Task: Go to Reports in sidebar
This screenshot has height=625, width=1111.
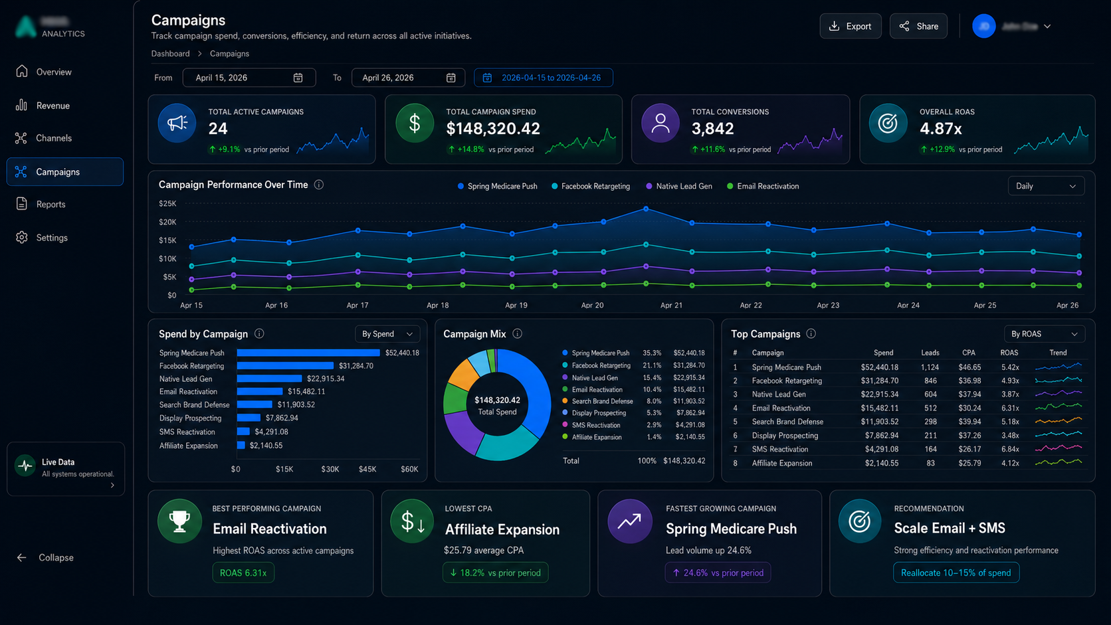Action: click(x=65, y=204)
